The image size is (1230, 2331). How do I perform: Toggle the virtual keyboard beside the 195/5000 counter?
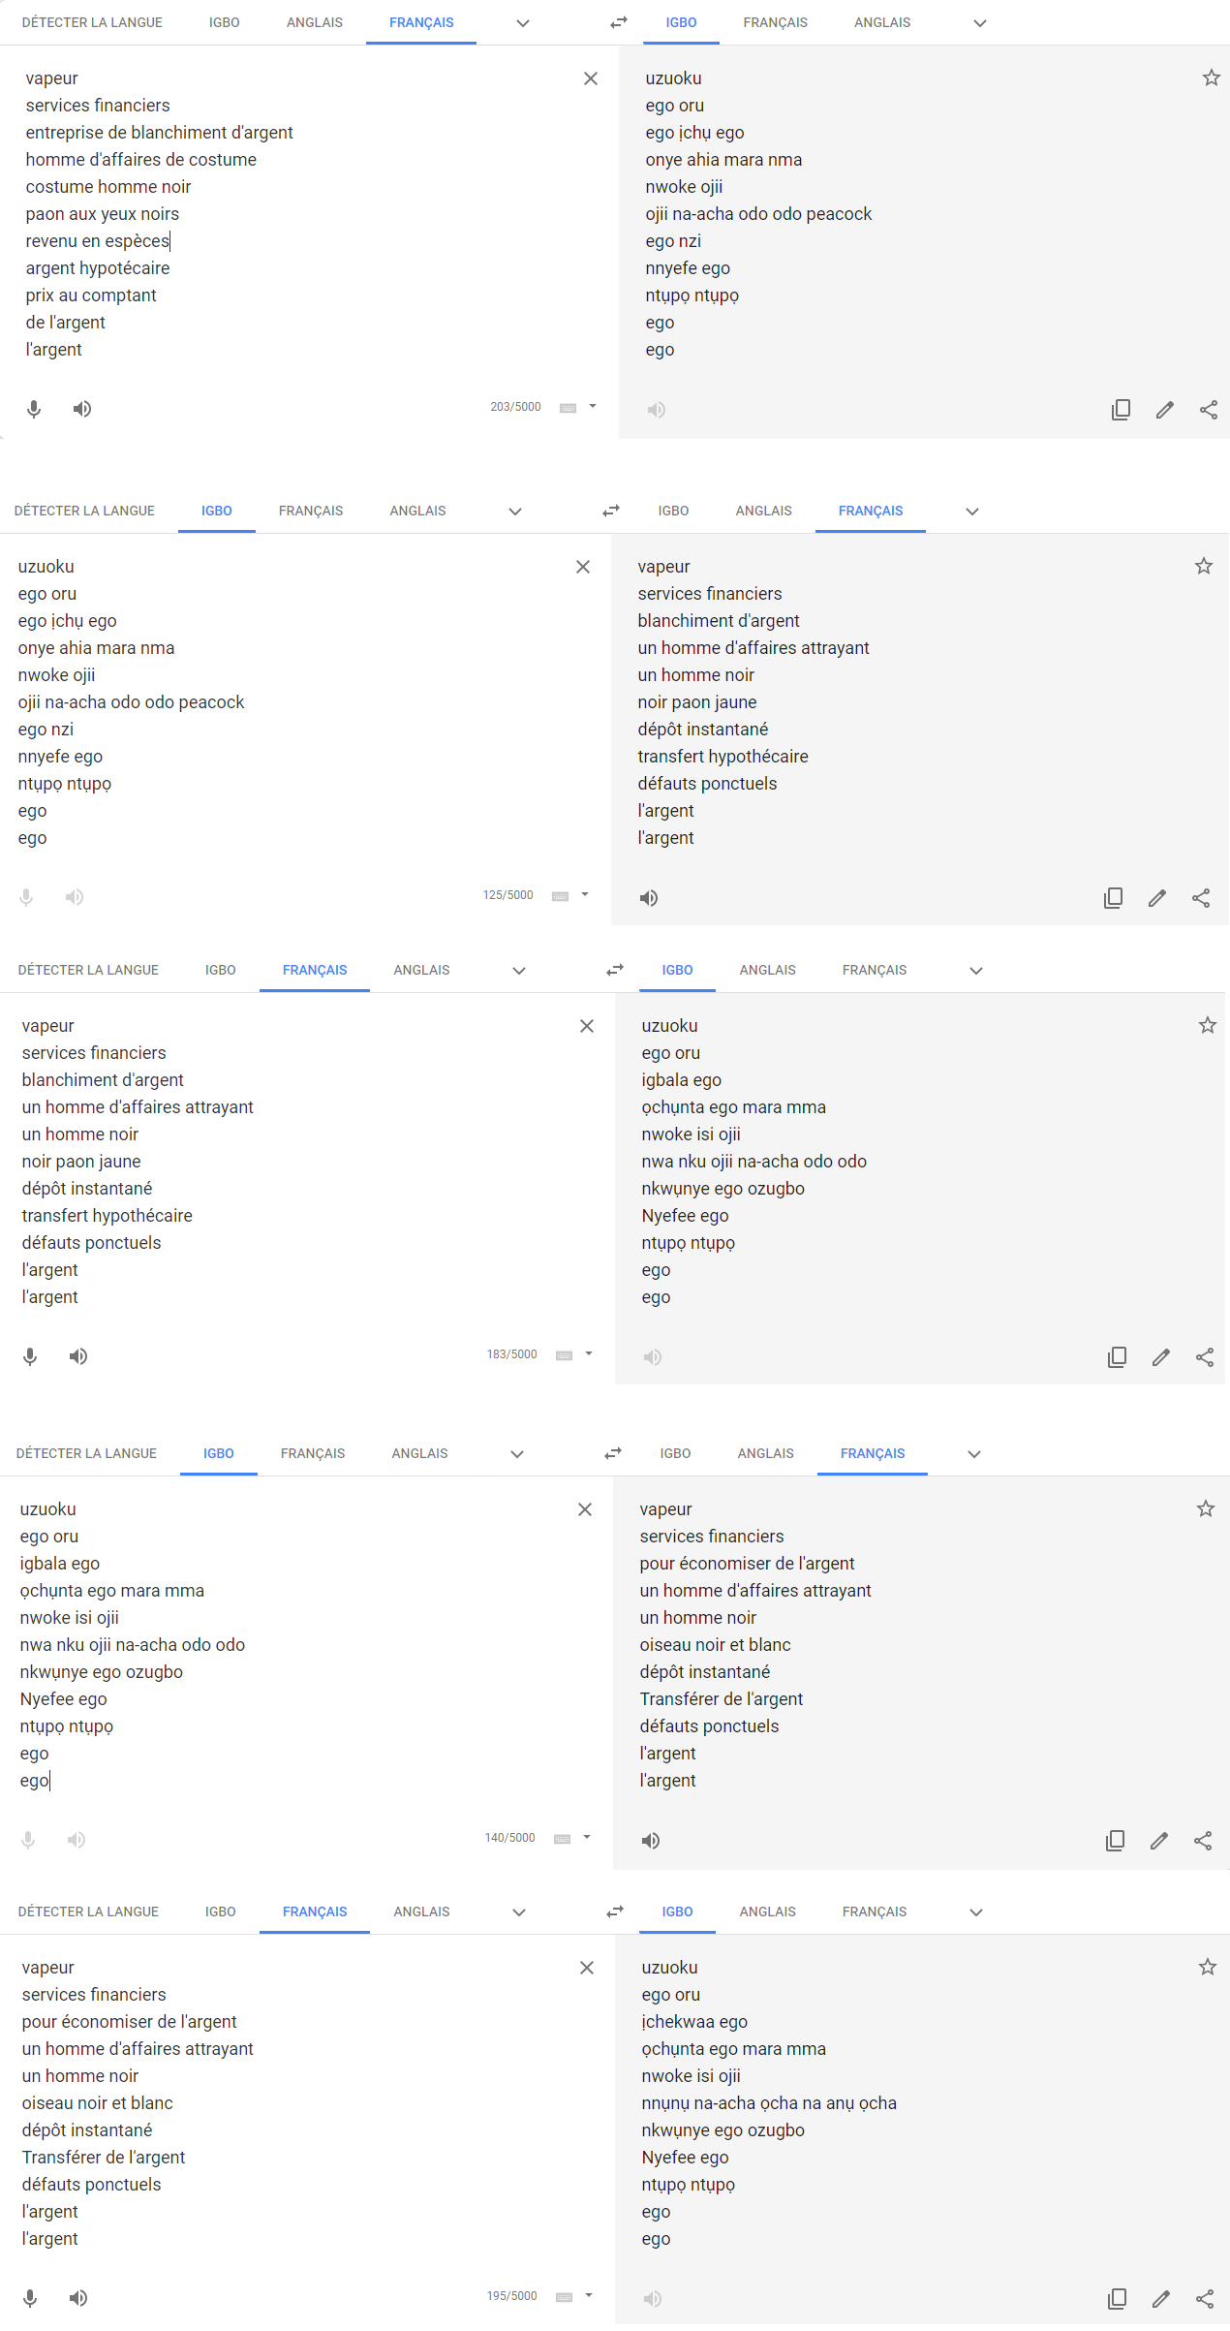[x=565, y=2297]
